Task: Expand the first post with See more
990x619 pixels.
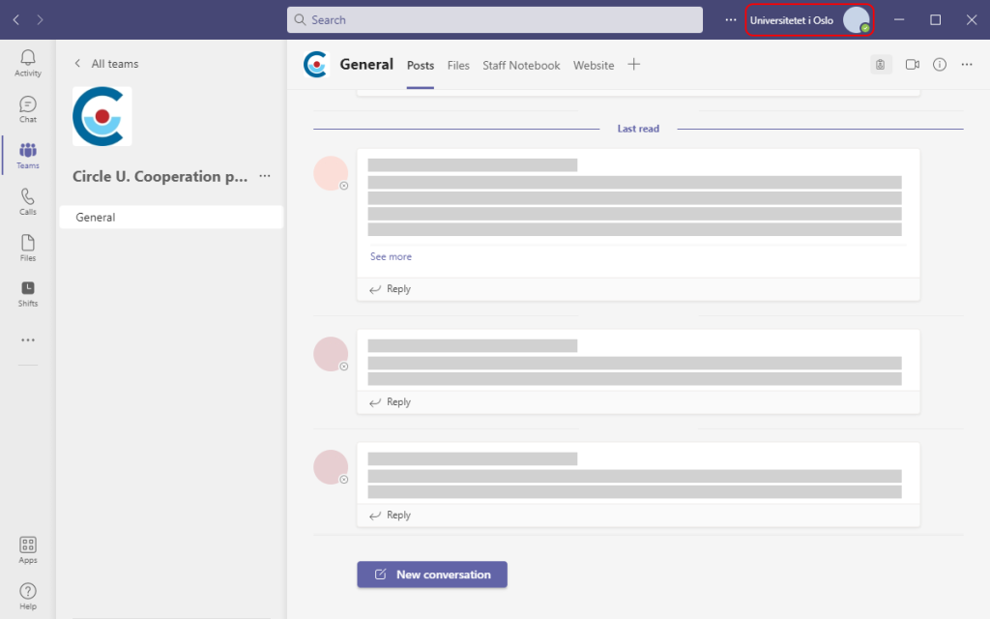Action: 391,257
